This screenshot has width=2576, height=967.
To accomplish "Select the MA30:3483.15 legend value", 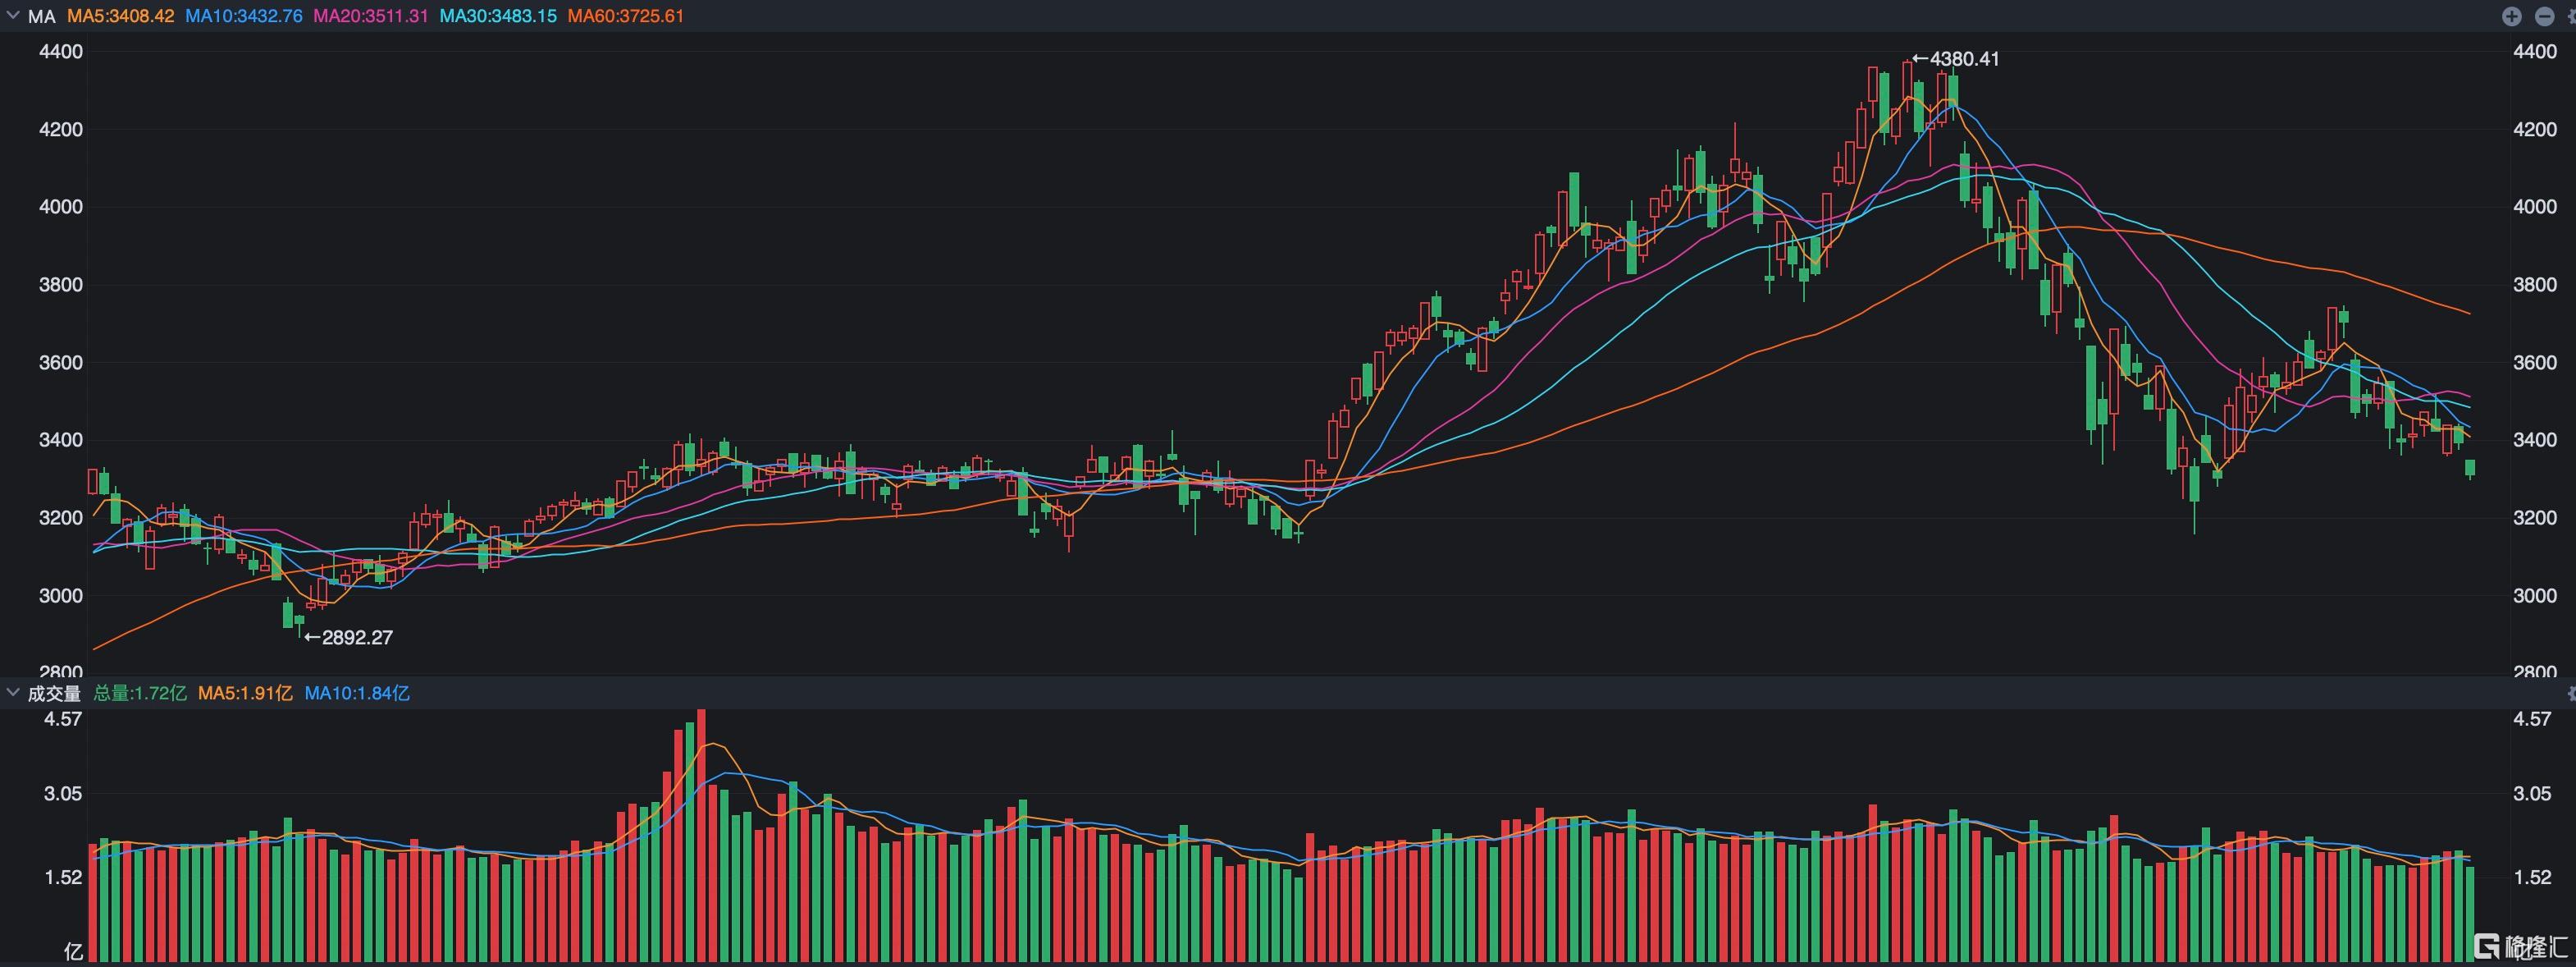I will pos(498,16).
